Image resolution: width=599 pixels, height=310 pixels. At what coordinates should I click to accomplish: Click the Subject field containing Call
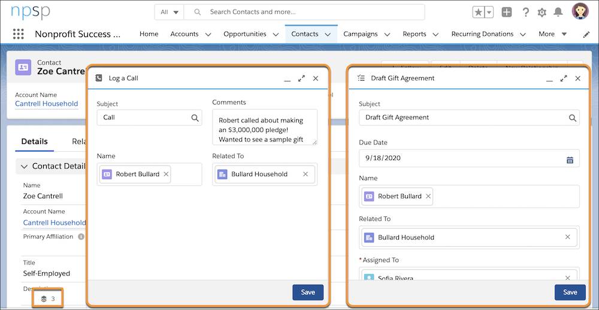(149, 118)
